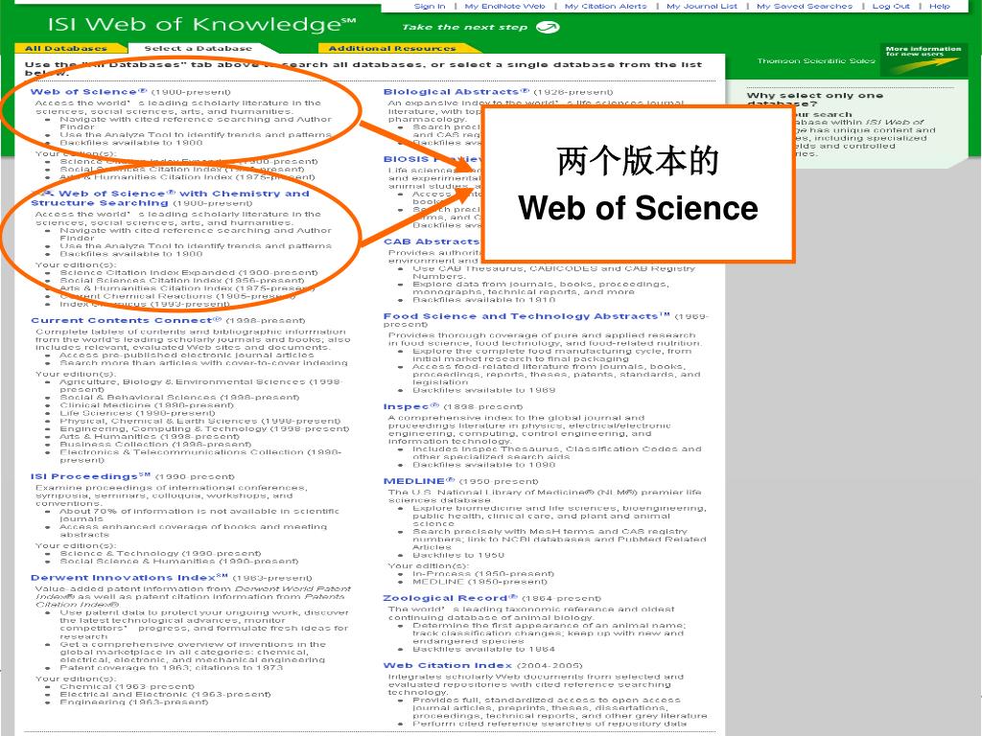The height and width of the screenshot is (736, 982).
Task: Open Zoological Record database
Action: 450,598
